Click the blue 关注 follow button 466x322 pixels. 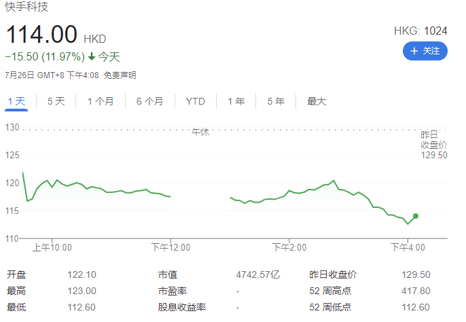pyautogui.click(x=425, y=51)
